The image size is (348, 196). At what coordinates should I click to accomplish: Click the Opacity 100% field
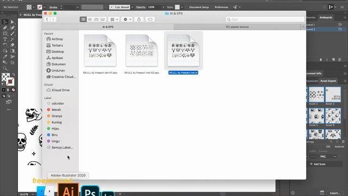154,7
